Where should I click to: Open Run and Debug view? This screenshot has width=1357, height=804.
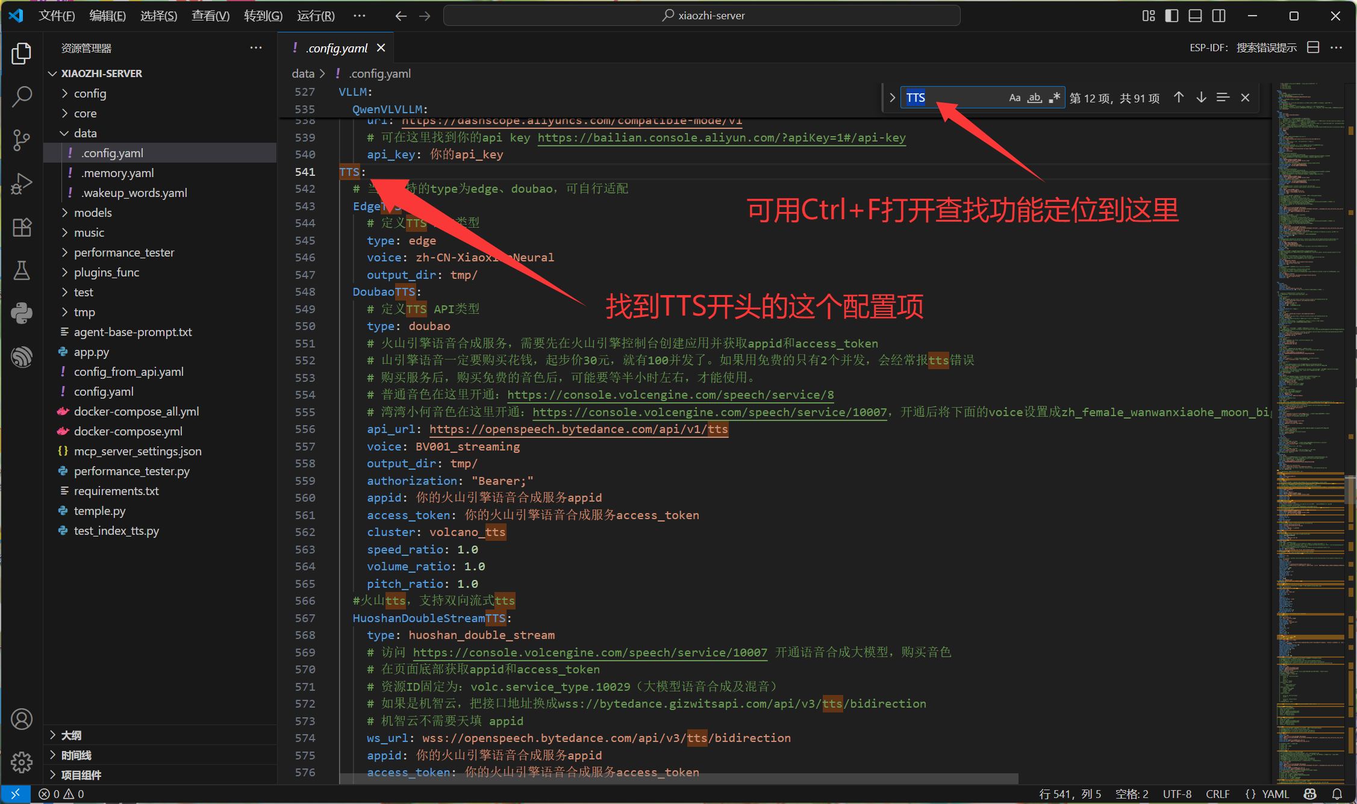point(22,184)
